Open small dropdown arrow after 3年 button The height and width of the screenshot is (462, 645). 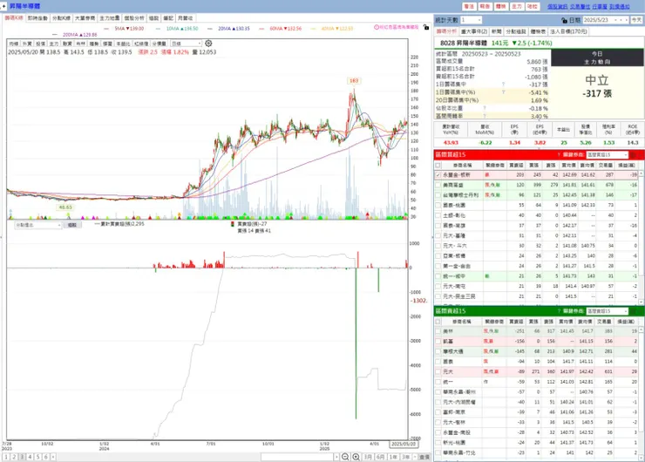(415, 457)
